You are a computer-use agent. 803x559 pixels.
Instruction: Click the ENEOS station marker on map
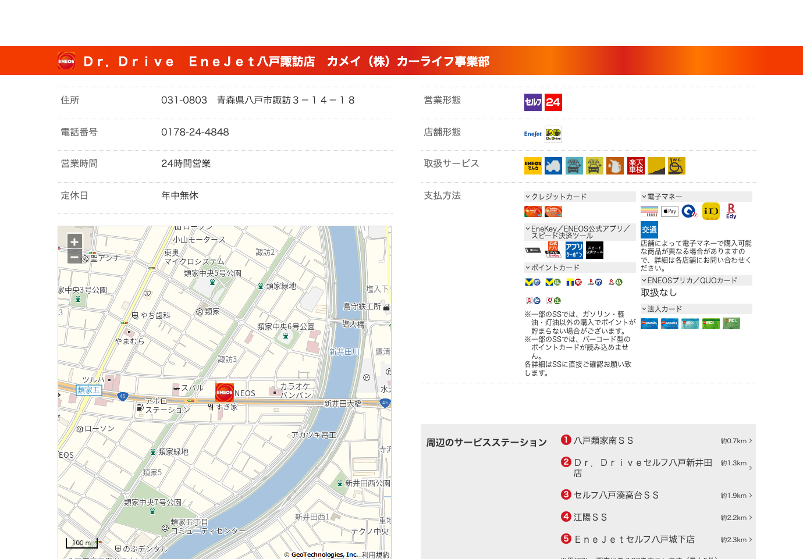click(x=225, y=393)
